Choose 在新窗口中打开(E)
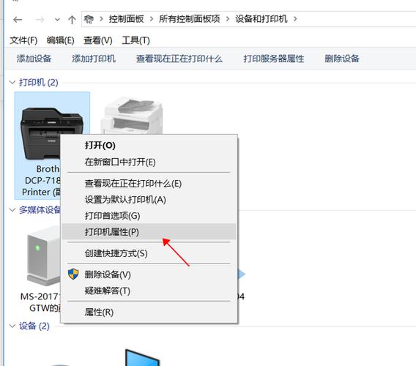Screen dimensions: 416x366 click(x=149, y=162)
